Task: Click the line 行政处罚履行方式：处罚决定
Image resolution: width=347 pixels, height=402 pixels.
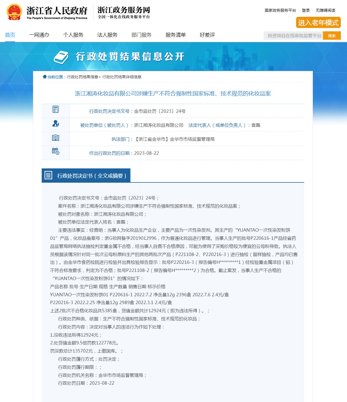Action: (x=89, y=359)
